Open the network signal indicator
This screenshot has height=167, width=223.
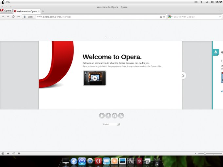point(207,2)
